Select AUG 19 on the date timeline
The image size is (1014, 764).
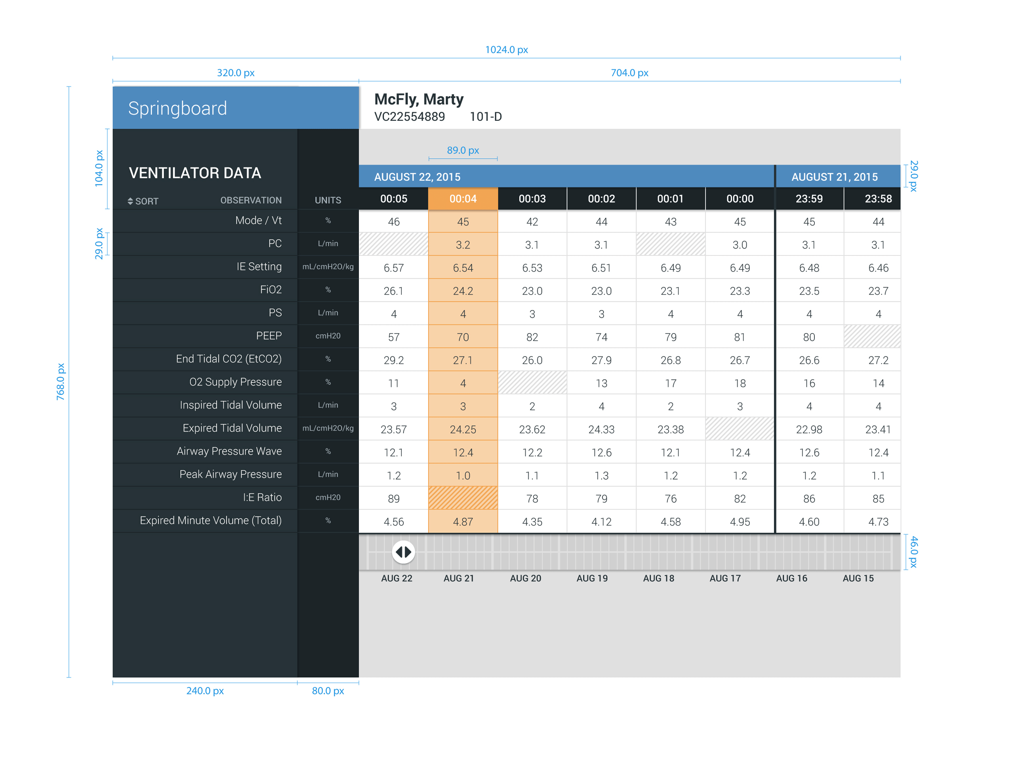click(592, 578)
